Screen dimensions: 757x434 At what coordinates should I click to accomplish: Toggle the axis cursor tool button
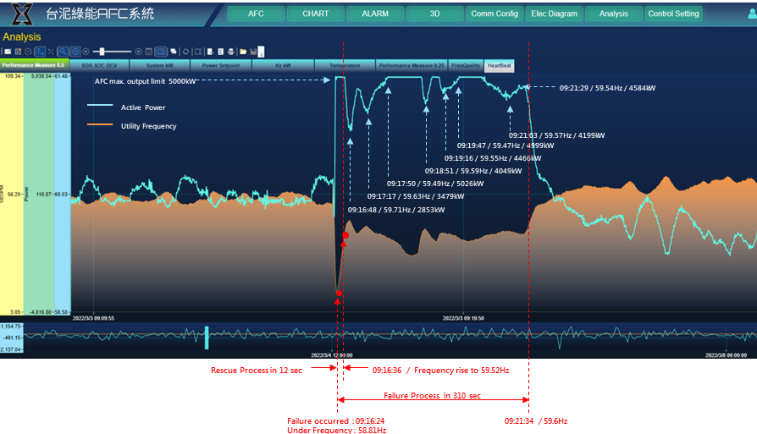coord(40,52)
